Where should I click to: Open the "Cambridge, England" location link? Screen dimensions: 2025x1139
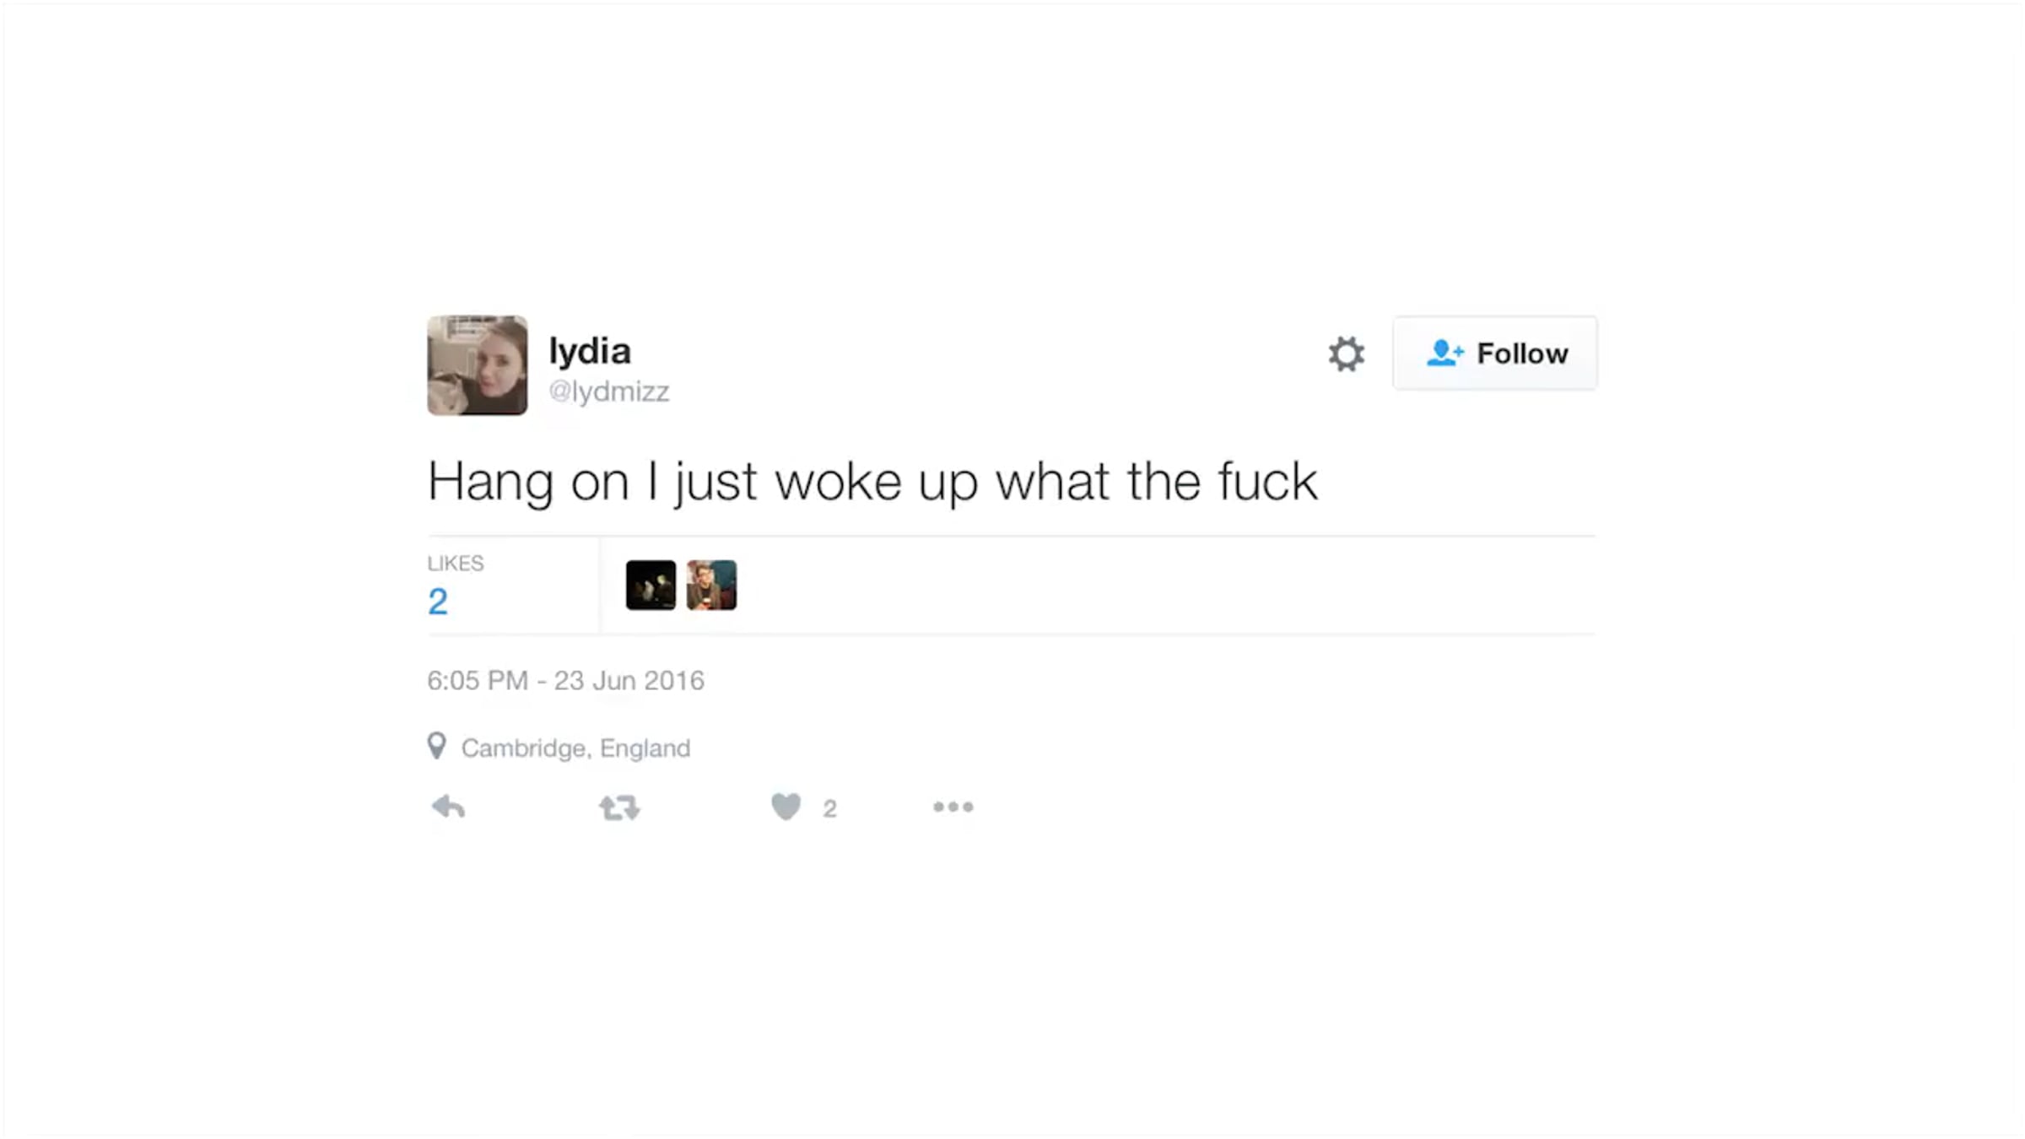click(x=575, y=748)
